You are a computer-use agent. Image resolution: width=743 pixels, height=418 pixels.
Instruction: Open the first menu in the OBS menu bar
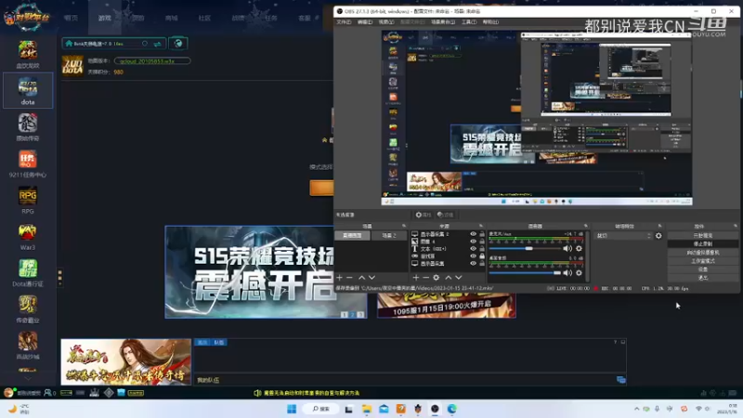[x=344, y=21]
